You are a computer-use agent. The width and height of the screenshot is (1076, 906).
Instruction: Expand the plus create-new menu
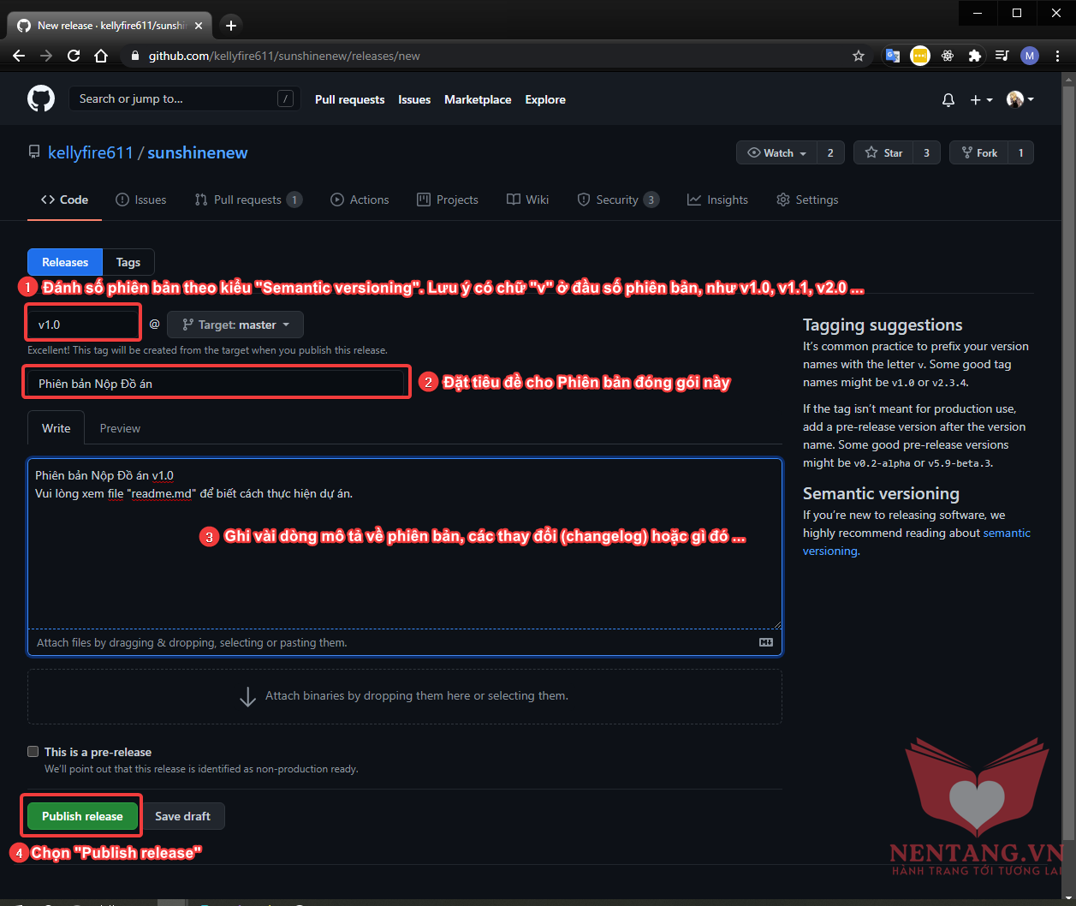coord(981,100)
